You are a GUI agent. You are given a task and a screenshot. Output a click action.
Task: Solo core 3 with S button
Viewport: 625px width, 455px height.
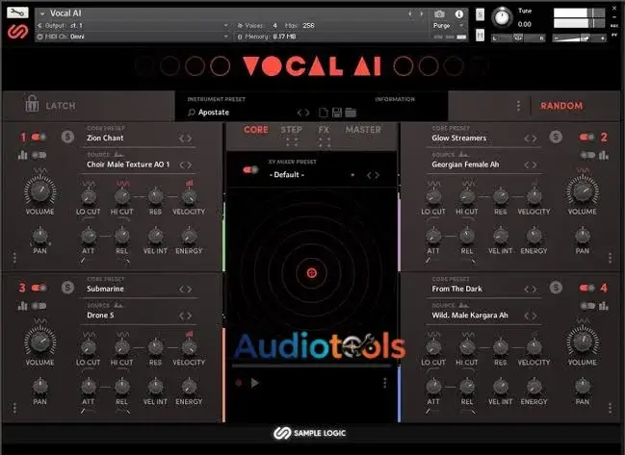pyautogui.click(x=67, y=288)
